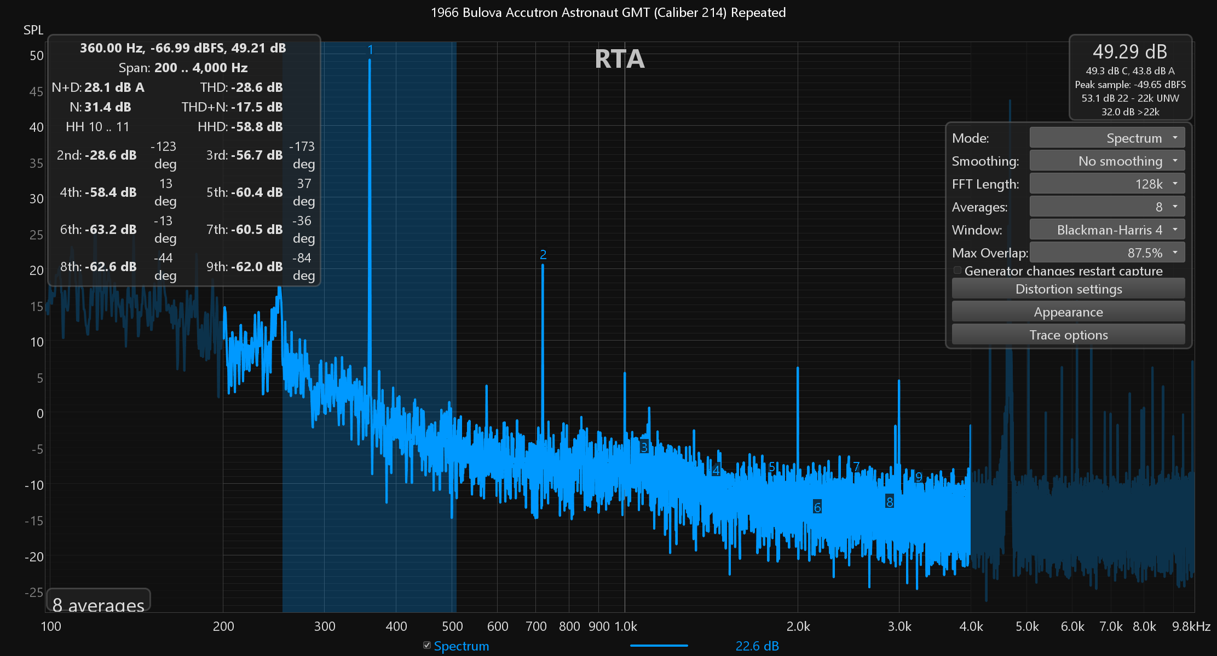1217x656 pixels.
Task: Click harmonic marker 2 on second peak
Action: click(x=543, y=255)
